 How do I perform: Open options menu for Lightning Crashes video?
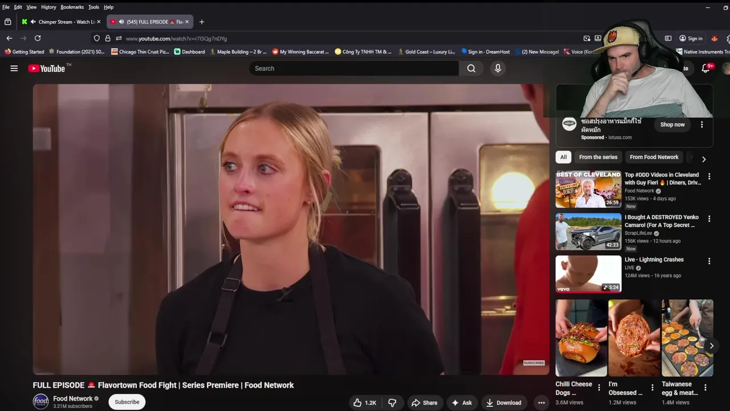(709, 261)
